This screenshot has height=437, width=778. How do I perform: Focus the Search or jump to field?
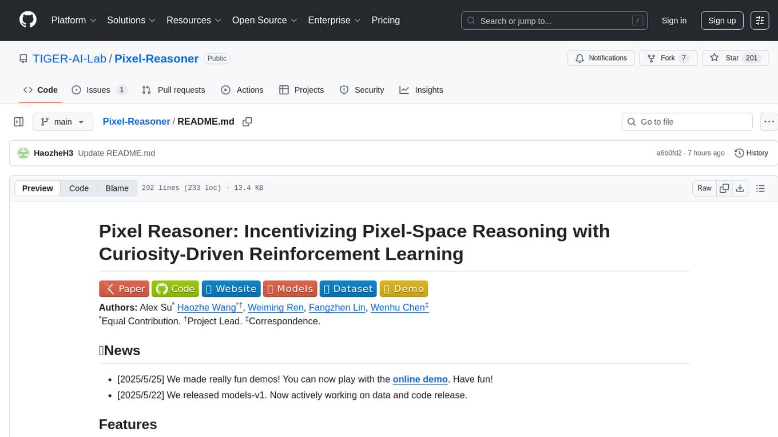(x=554, y=21)
